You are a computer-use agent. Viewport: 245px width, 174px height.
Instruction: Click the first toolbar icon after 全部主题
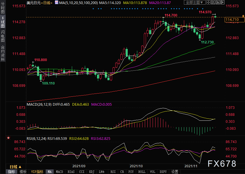209,2
